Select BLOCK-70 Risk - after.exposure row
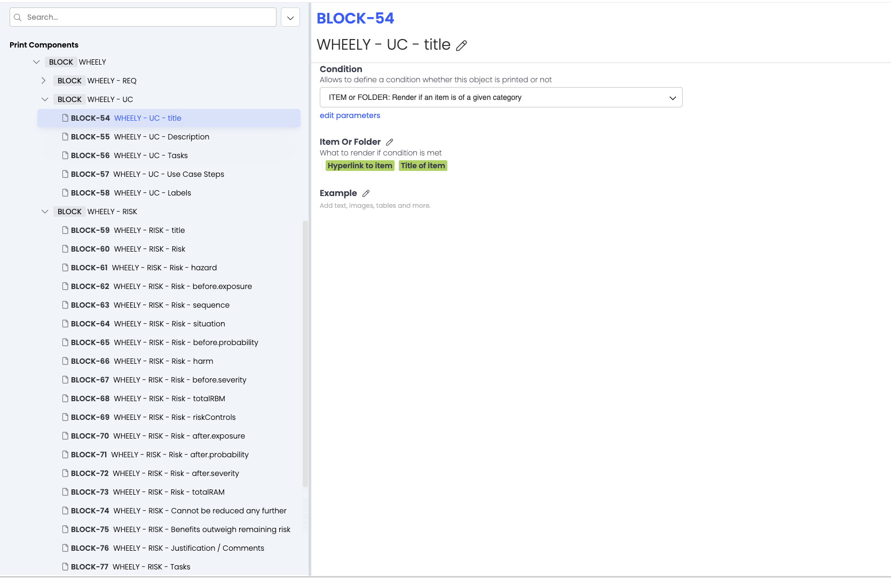 click(169, 436)
